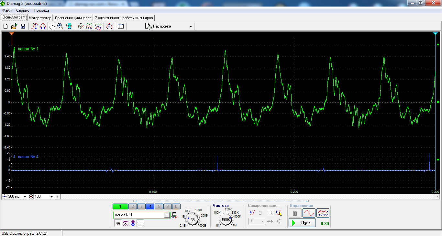
Task: Click the collapse handle above control panel
Action: [221, 201]
